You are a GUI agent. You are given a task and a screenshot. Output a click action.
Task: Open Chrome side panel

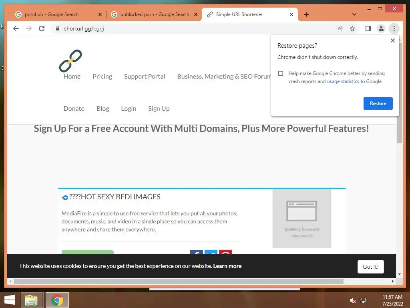pyautogui.click(x=368, y=28)
